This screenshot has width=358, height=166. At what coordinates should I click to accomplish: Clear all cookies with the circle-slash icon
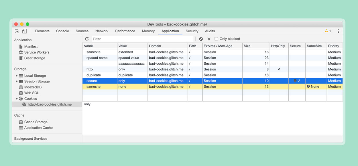click(x=201, y=39)
